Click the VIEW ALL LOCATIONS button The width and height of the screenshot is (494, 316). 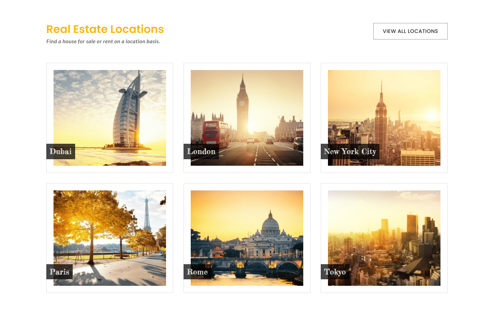410,31
